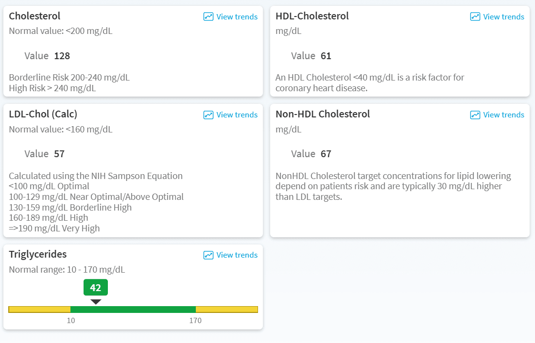Click the LDL-Chol (Calc) card heading
The image size is (535, 343).
point(43,114)
